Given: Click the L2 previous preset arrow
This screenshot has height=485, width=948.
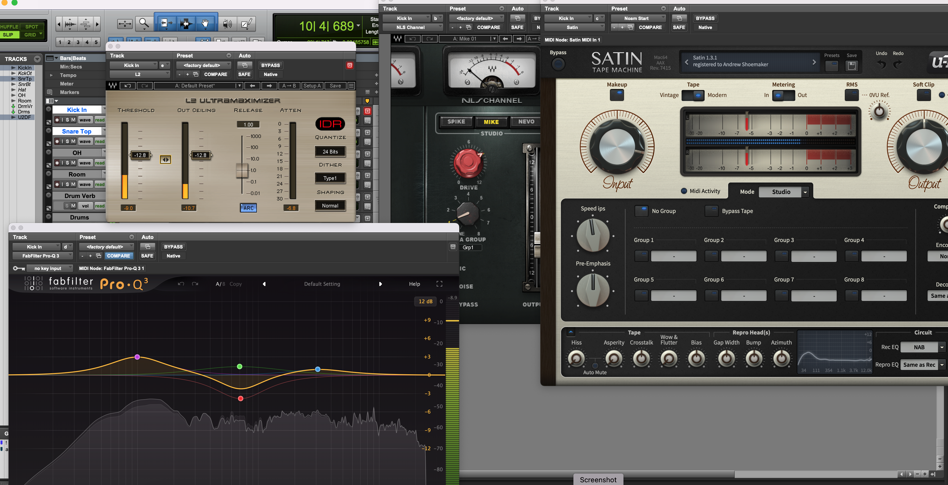Looking at the screenshot, I should pos(252,85).
